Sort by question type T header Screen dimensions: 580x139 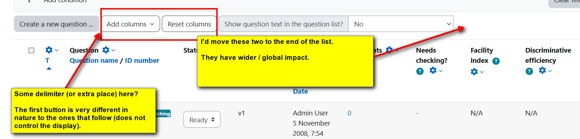(47, 61)
